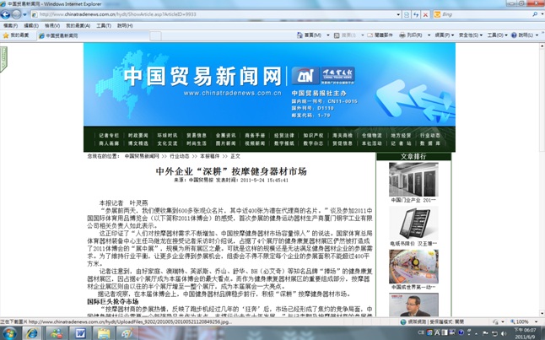Click the browser Forward arrow button
Viewport: 545px width, 340px height.
click(x=16, y=14)
